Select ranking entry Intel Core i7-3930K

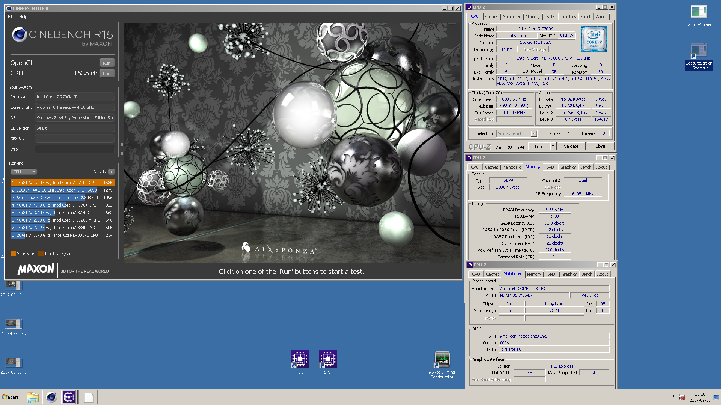(x=62, y=198)
